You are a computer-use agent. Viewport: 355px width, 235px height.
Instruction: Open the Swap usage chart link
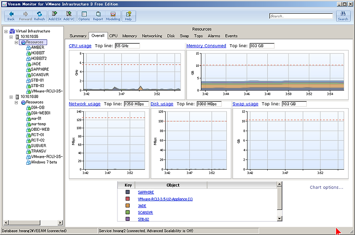[246, 104]
